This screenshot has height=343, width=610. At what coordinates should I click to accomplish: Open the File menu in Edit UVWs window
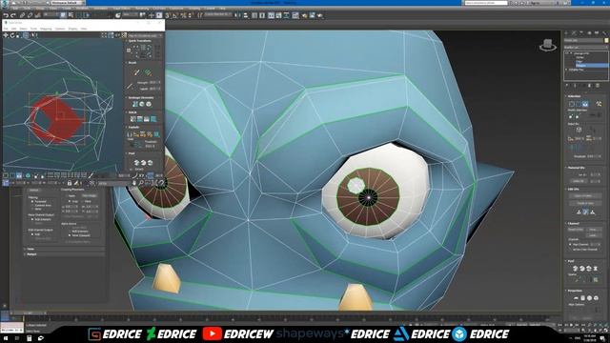[6, 29]
